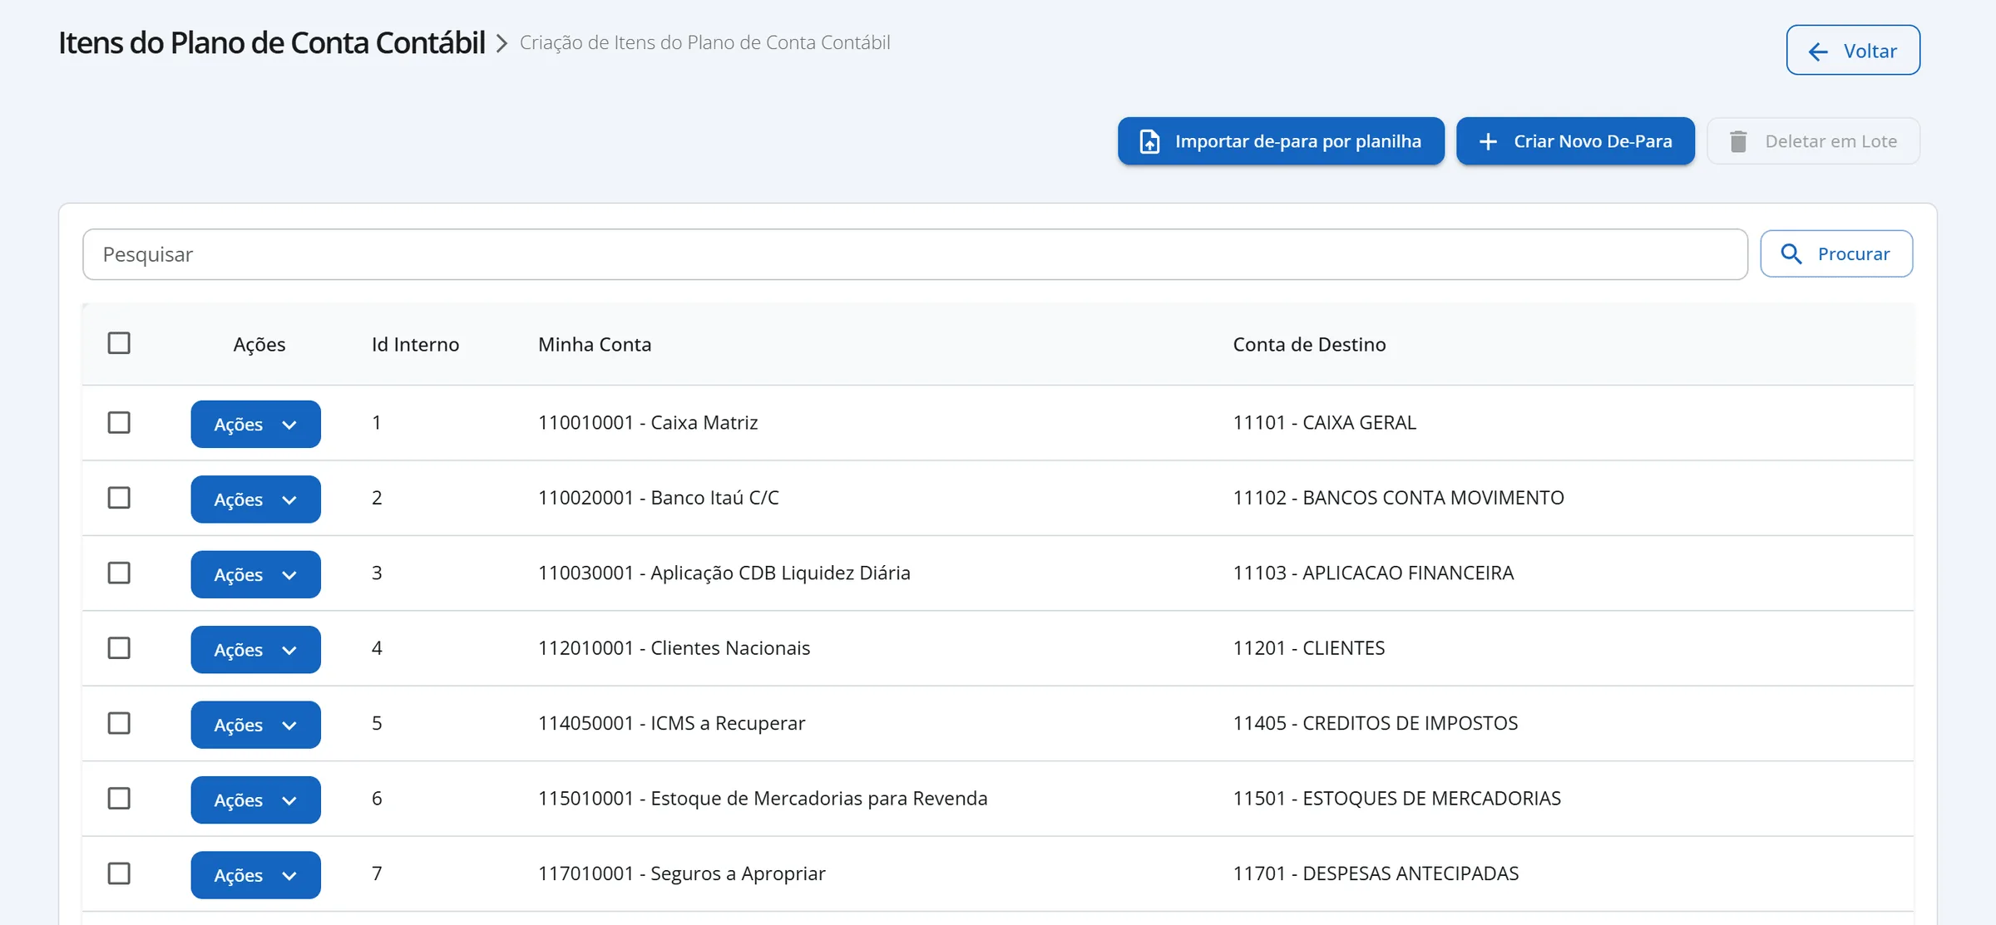
Task: Click Criação de Itens breadcrumb text
Action: click(704, 42)
